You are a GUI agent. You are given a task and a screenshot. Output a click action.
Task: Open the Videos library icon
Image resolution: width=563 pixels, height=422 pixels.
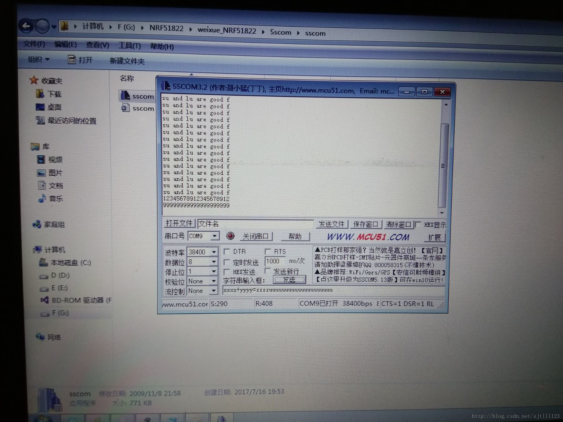(41, 159)
